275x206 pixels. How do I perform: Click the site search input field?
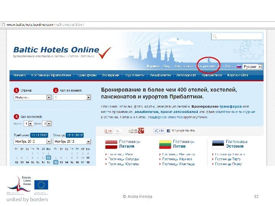click(x=237, y=37)
